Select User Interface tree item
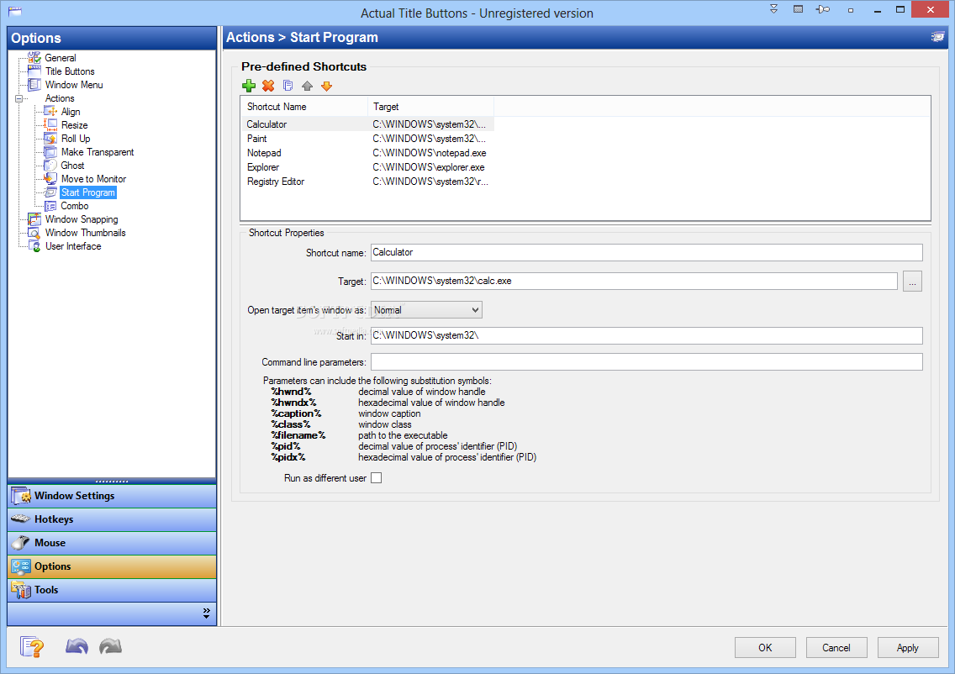955x674 pixels. (x=73, y=246)
